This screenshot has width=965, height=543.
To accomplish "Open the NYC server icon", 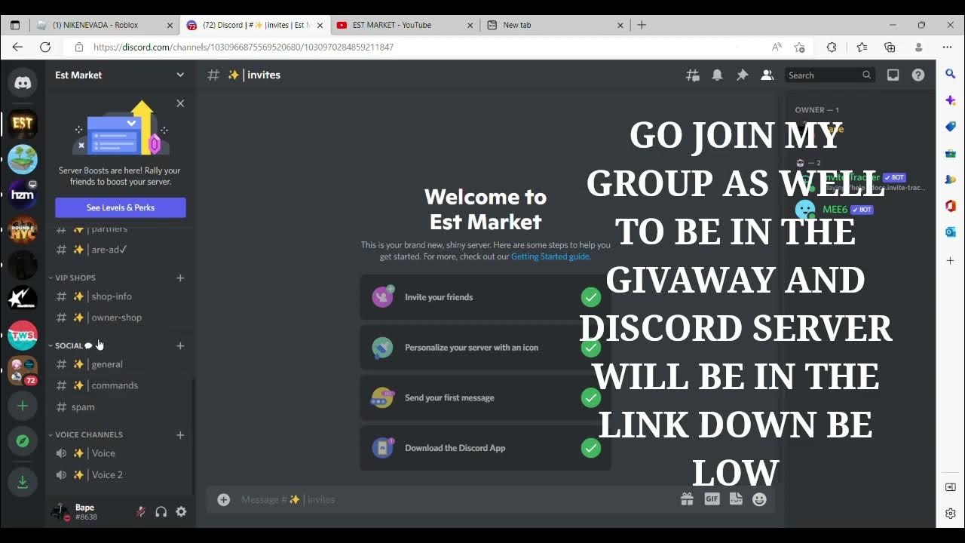I will pos(23,230).
